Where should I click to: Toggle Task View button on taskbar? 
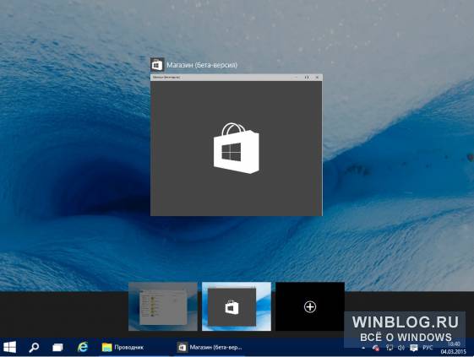coord(57,348)
